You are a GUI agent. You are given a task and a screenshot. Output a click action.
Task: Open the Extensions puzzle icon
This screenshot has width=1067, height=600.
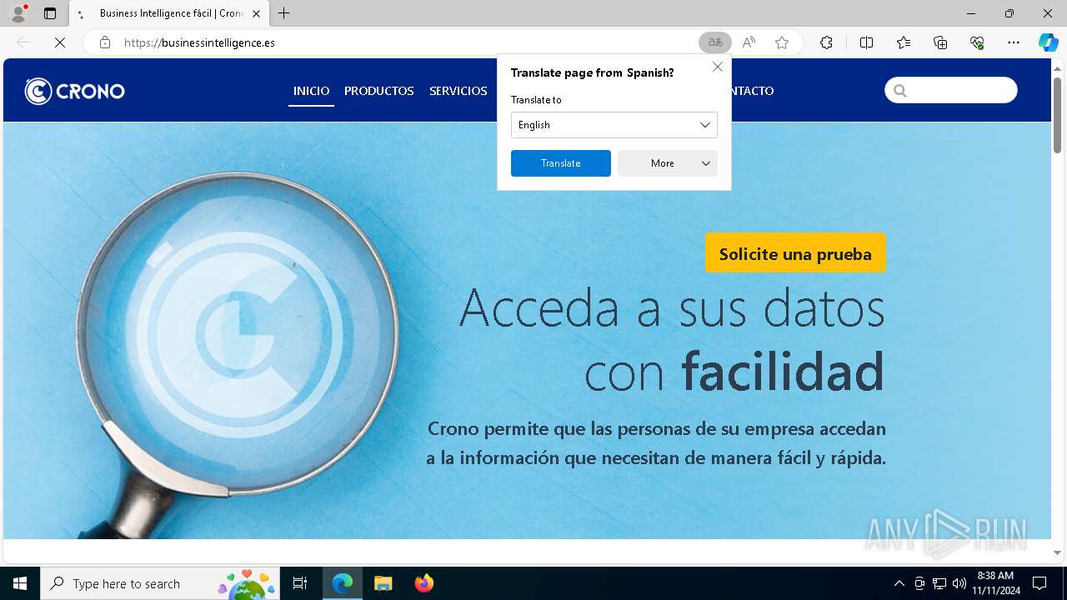(x=826, y=42)
